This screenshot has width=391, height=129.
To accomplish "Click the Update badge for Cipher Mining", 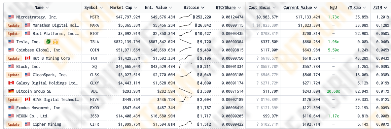I will (x=14, y=124).
